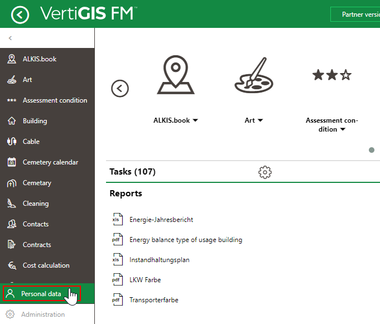Expand the ALKIS.book dropdown arrow

pos(195,120)
